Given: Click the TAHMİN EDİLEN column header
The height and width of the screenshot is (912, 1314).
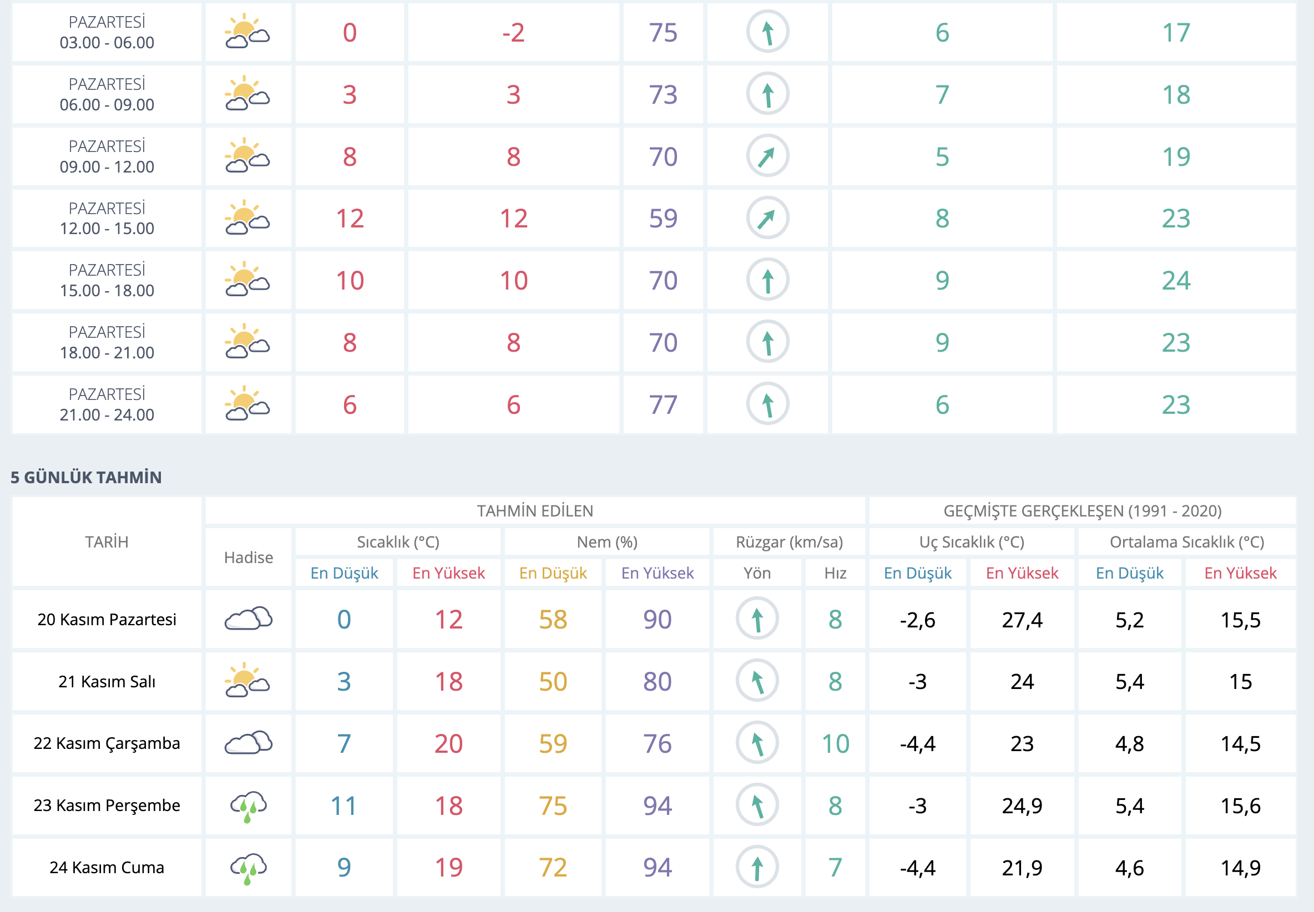Looking at the screenshot, I should click(535, 511).
